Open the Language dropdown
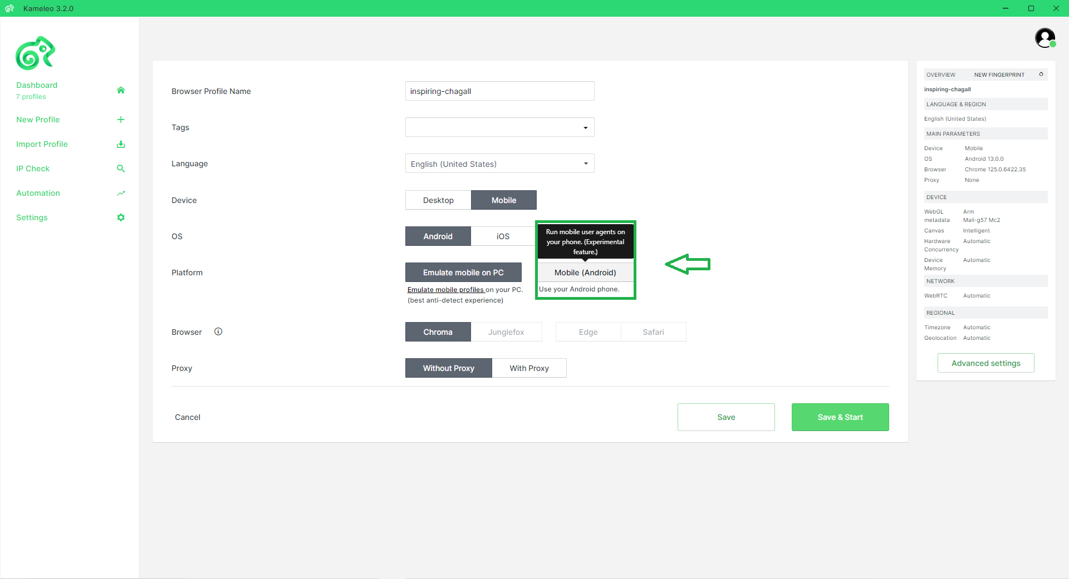1069x579 pixels. (x=500, y=164)
